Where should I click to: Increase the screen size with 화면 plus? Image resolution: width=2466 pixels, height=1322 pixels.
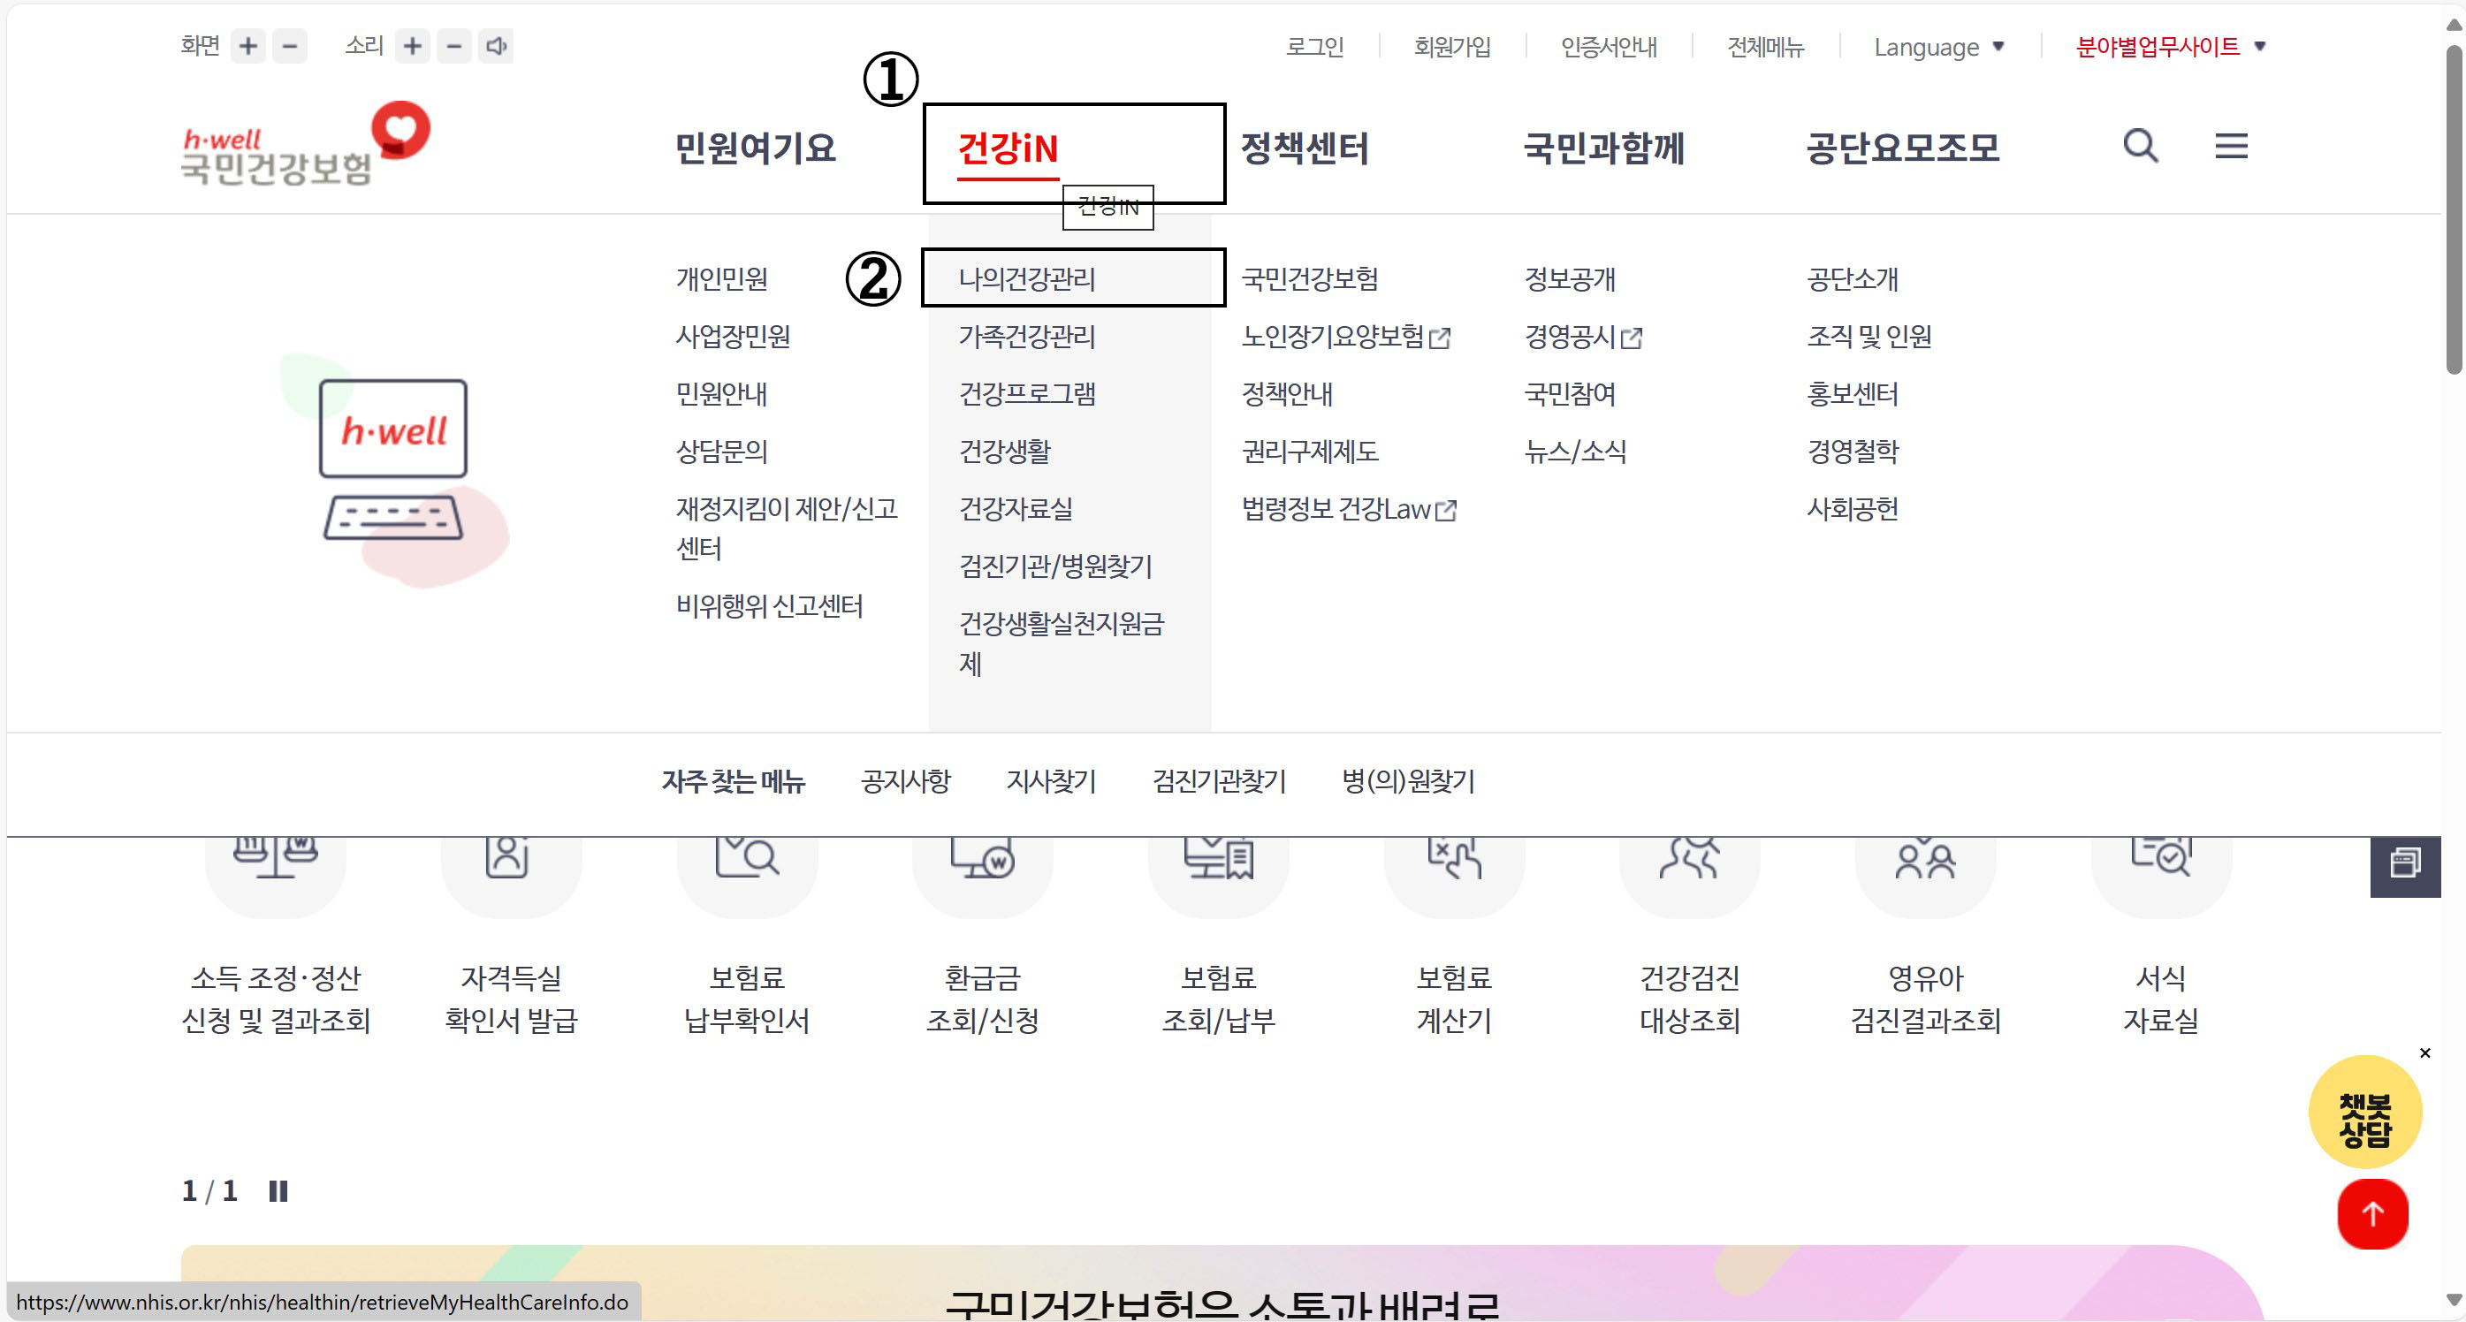pyautogui.click(x=248, y=46)
